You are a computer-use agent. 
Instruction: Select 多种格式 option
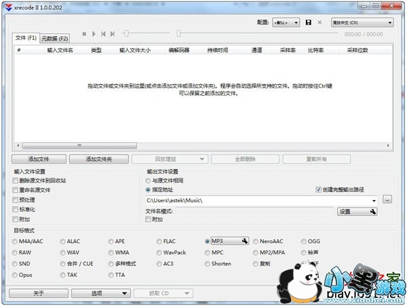pyautogui.click(x=111, y=264)
